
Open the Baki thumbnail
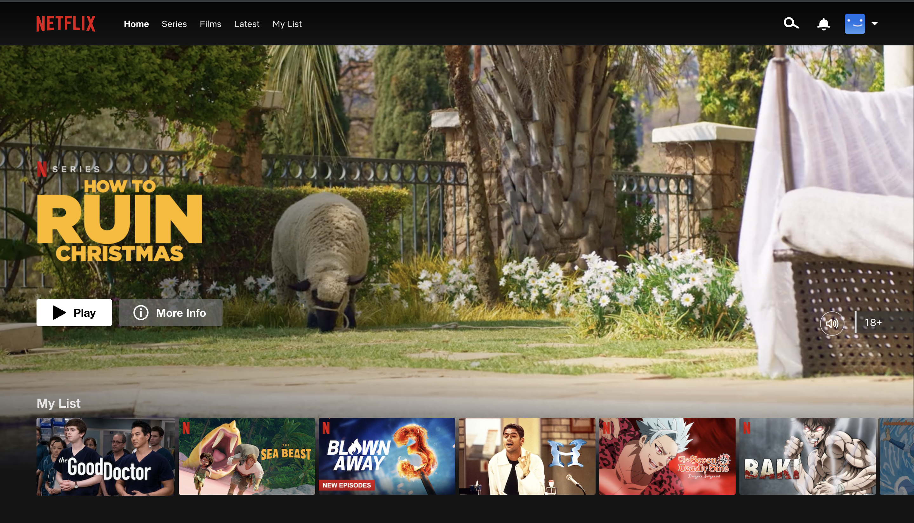click(807, 456)
